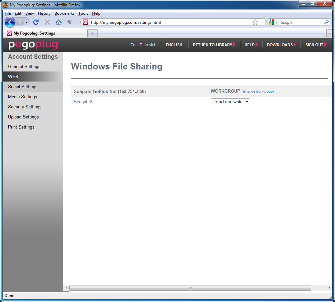This screenshot has width=335, height=302.
Task: Click the horizontal scrollbar right arrow
Action: [x=329, y=288]
